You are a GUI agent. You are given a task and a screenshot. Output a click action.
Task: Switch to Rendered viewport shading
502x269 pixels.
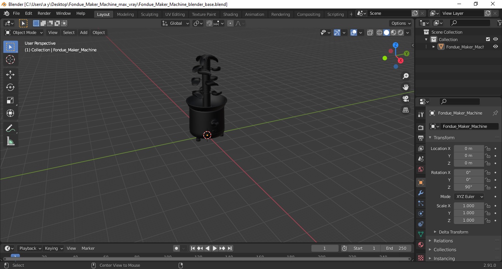coord(400,33)
